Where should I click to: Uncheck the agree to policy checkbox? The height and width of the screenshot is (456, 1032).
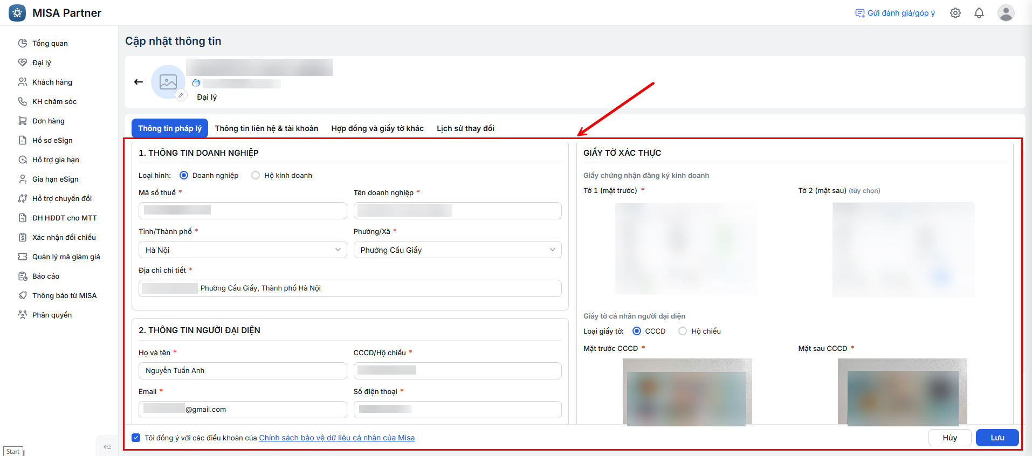136,438
